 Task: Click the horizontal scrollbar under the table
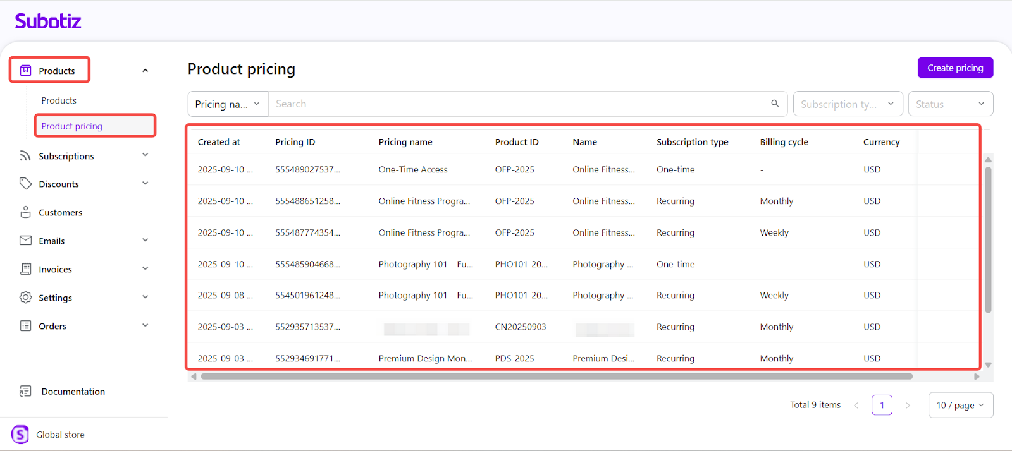pos(557,376)
